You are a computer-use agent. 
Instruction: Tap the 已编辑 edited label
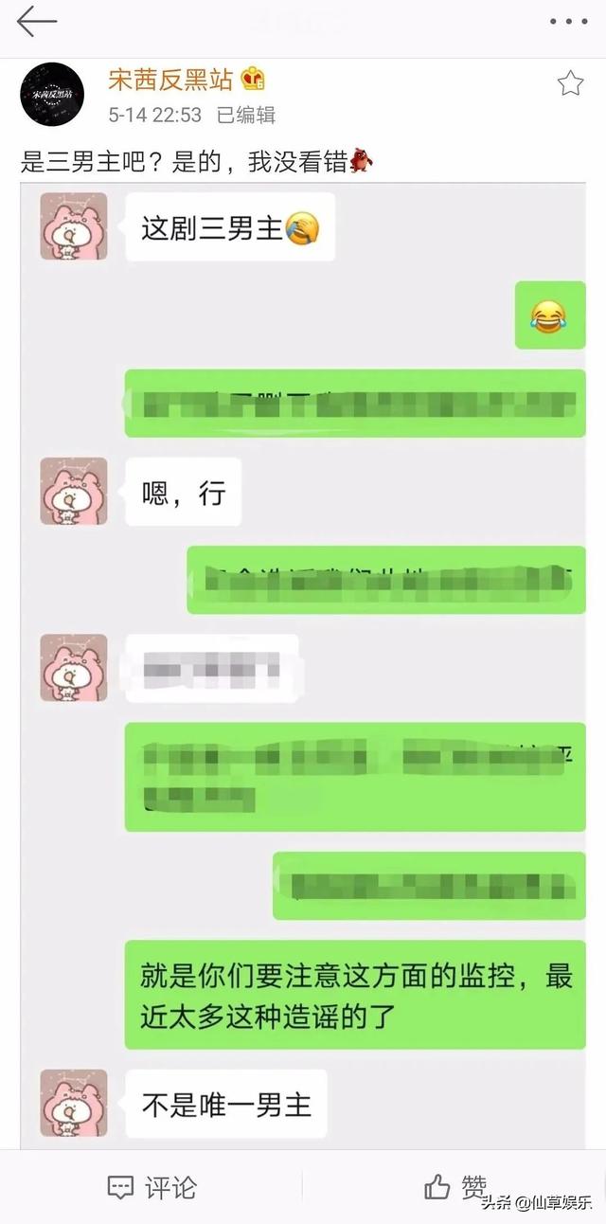(245, 115)
